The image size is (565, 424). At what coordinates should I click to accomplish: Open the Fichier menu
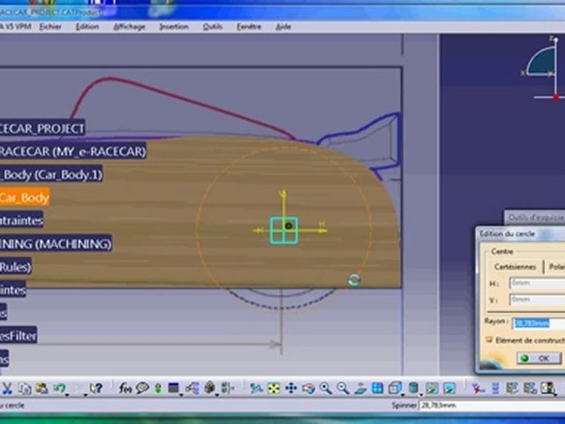[50, 26]
